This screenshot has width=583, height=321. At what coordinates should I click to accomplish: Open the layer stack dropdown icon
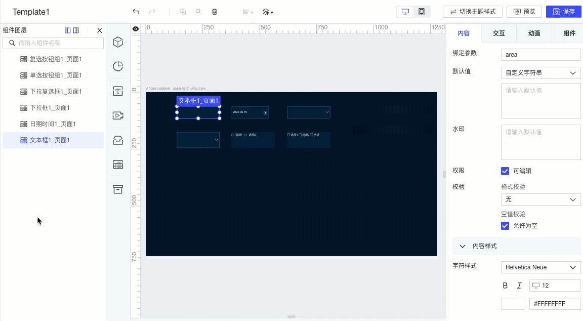tap(268, 12)
